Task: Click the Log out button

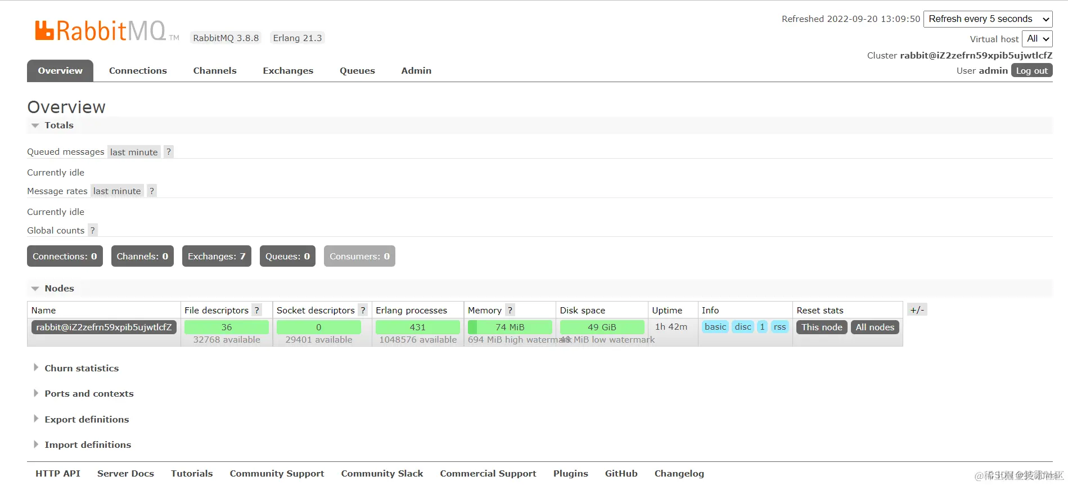Action: 1031,71
